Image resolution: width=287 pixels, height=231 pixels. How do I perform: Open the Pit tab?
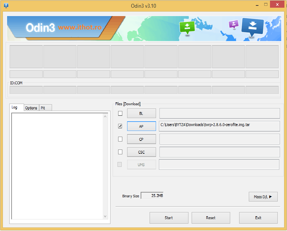pos(43,108)
